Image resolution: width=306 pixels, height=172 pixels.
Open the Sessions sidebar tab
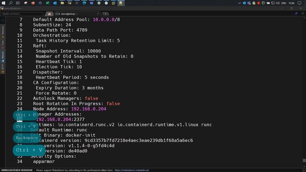(x=3, y=32)
